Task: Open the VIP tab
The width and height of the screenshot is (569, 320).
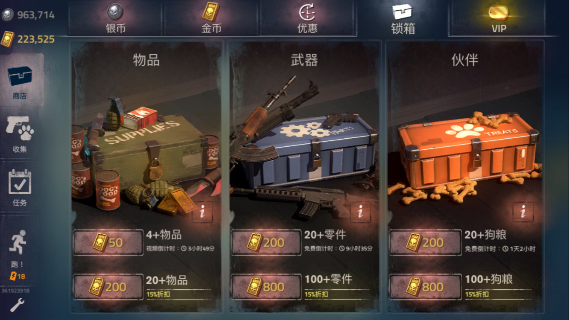Action: pos(497,18)
